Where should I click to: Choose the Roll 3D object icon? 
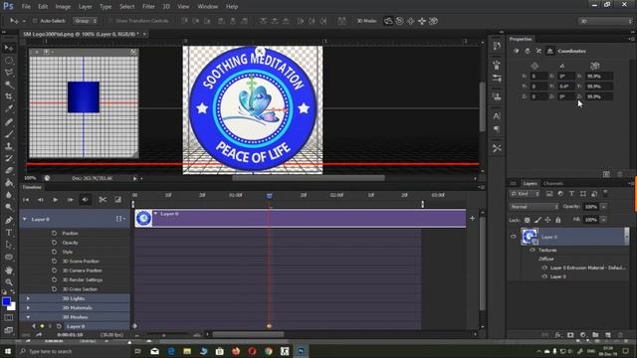[x=400, y=21]
